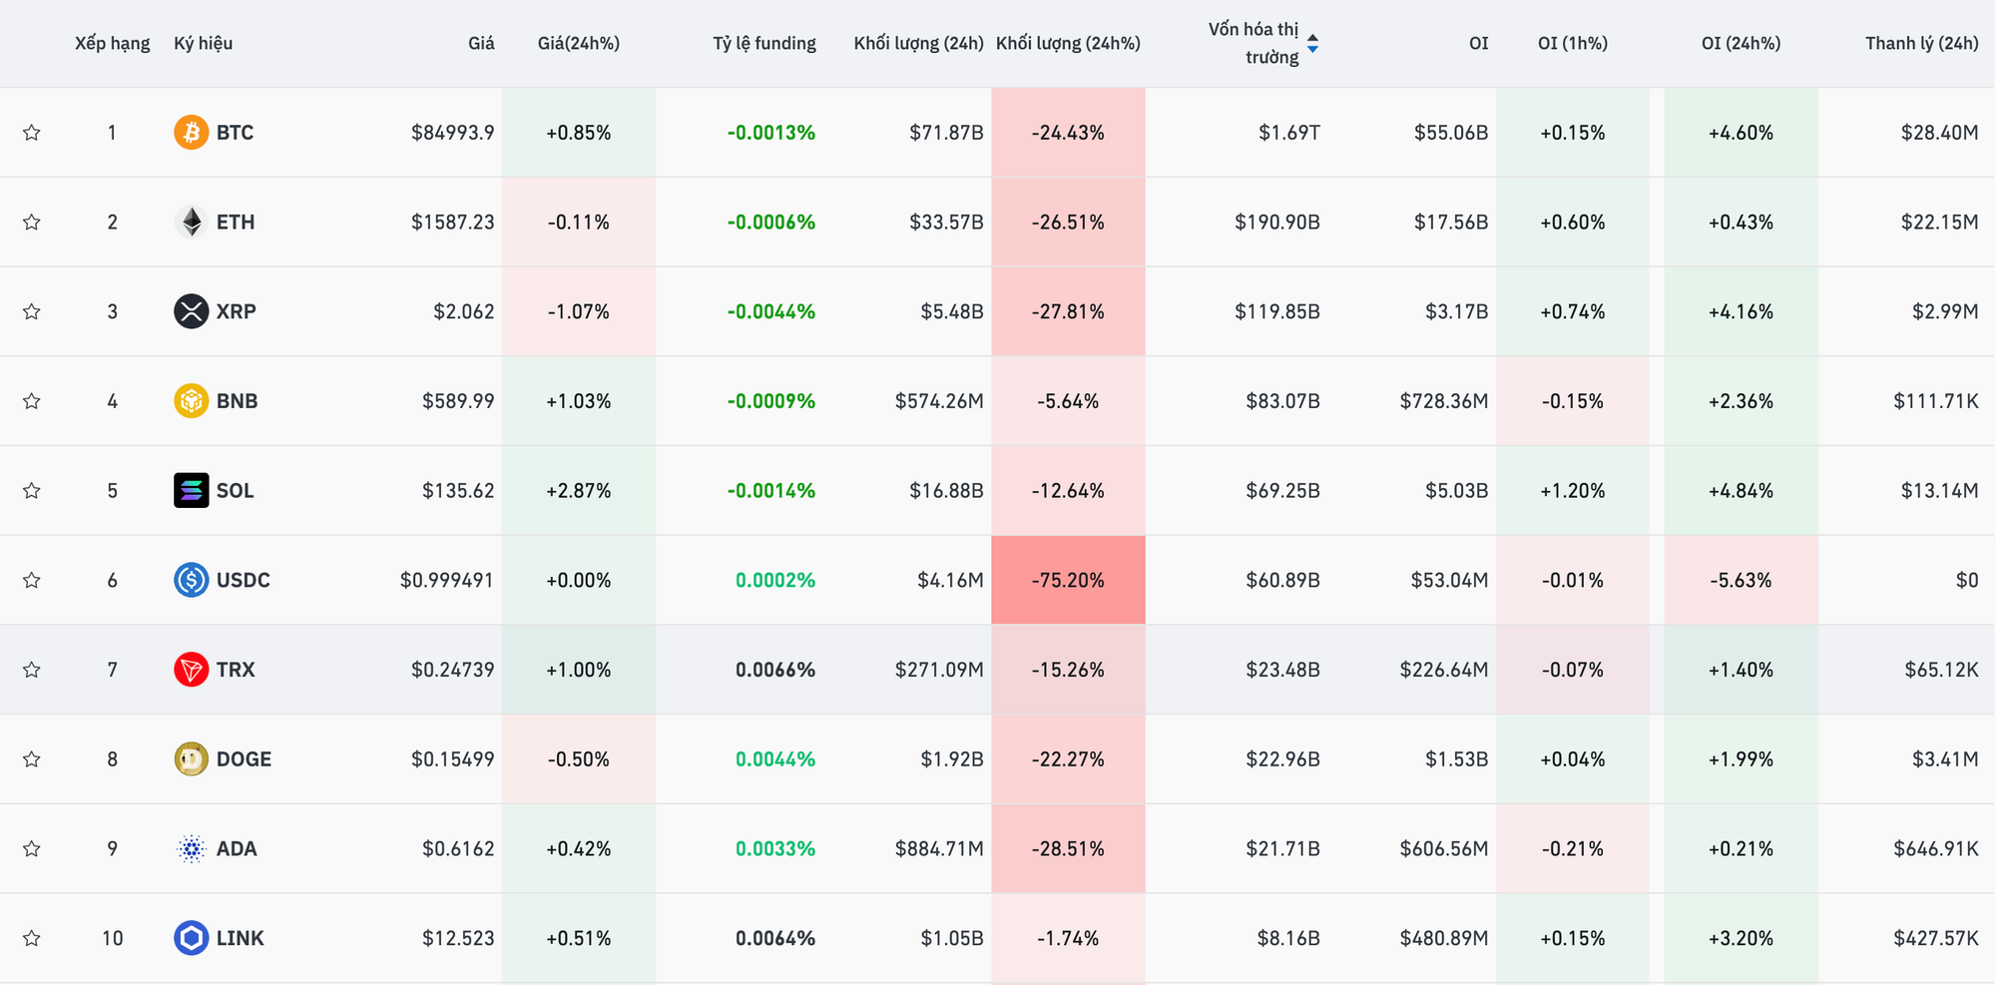
Task: Click the Chainlink hexagon icon
Action: point(191,938)
